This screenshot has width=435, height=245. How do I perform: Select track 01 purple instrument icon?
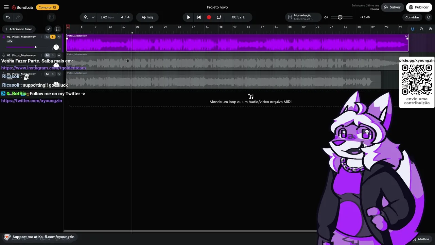[x=4, y=37]
